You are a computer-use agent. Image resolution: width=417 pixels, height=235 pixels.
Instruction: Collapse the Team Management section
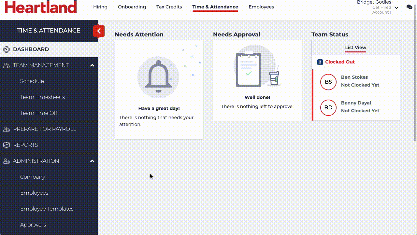[92, 65]
